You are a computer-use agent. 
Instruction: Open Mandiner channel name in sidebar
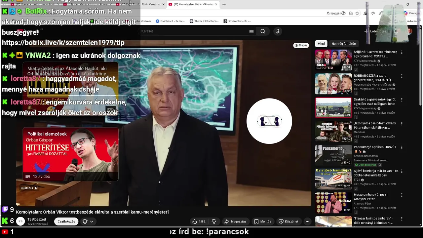point(360,132)
